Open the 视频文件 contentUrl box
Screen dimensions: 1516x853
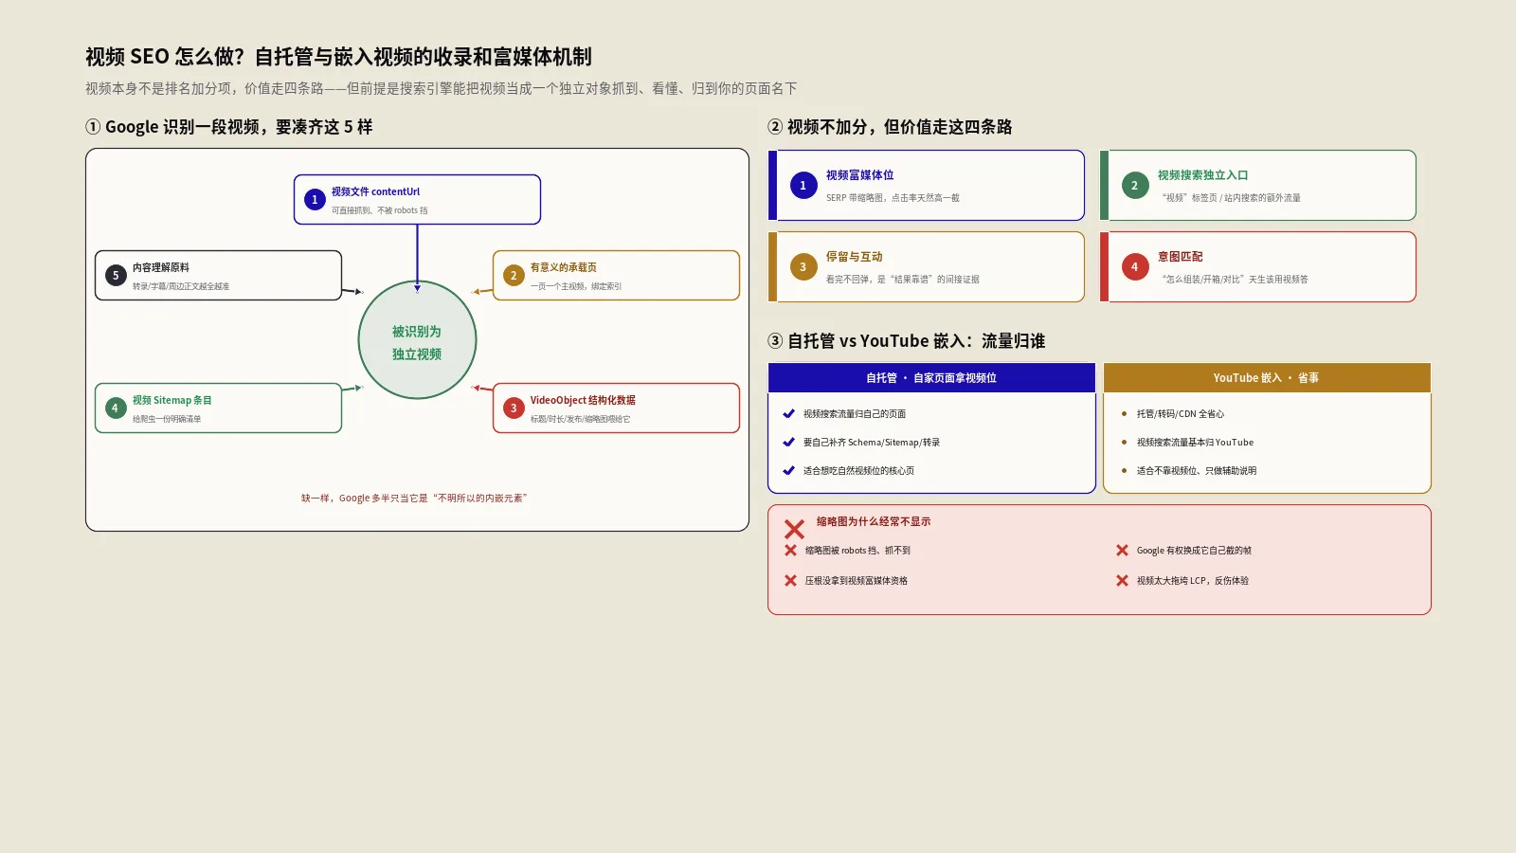[x=417, y=200]
